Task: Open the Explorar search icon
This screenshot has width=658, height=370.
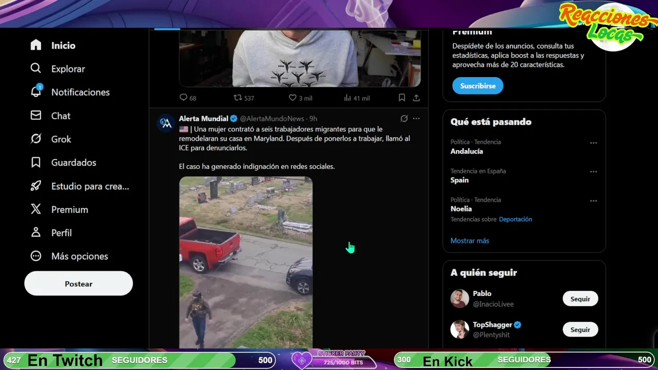Action: click(x=35, y=68)
